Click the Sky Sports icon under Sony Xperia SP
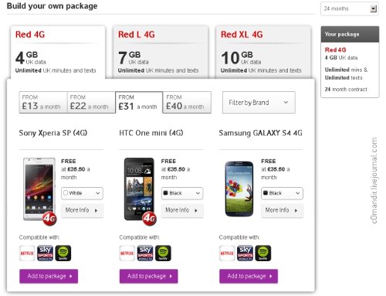 click(x=45, y=253)
